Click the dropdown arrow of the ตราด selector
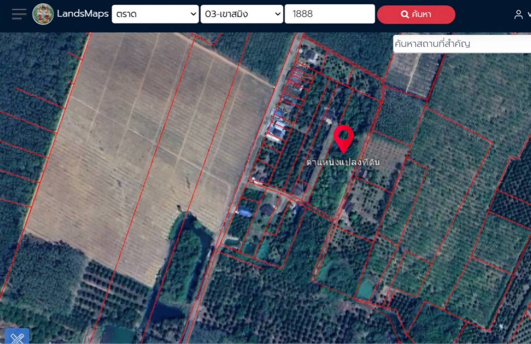This screenshot has height=344, width=531. click(193, 14)
